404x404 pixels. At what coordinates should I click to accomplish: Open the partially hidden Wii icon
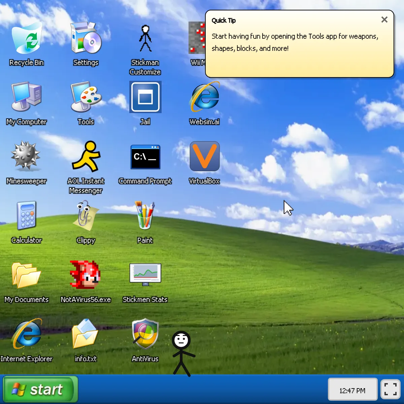(197, 38)
